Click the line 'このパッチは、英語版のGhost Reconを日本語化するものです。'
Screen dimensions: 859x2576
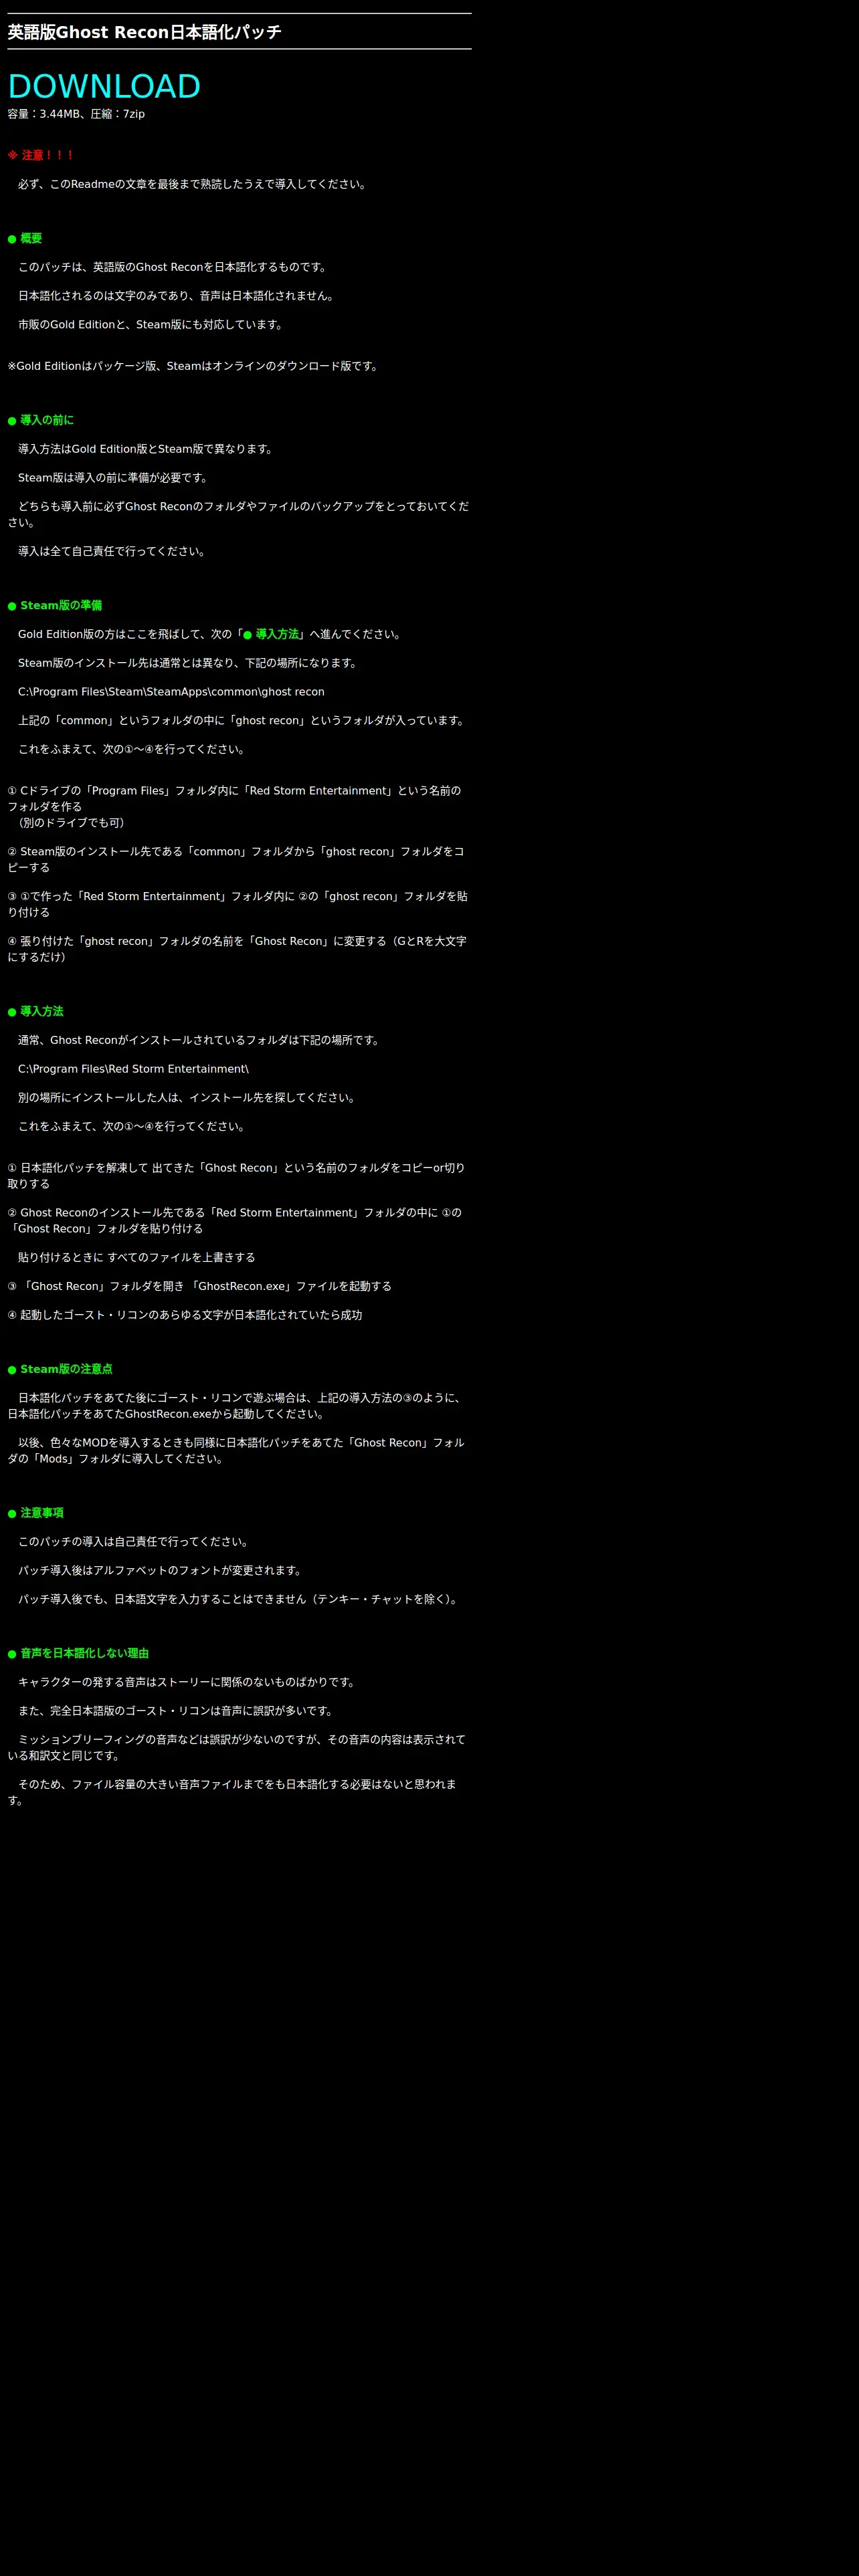[174, 267]
